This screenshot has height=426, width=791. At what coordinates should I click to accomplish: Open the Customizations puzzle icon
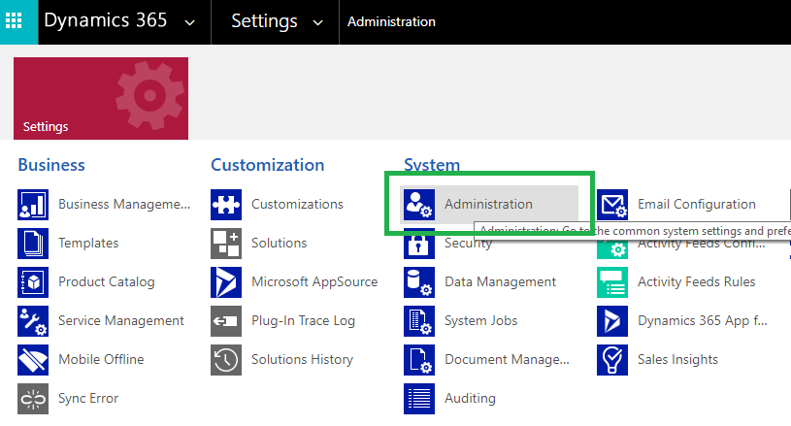(x=226, y=205)
